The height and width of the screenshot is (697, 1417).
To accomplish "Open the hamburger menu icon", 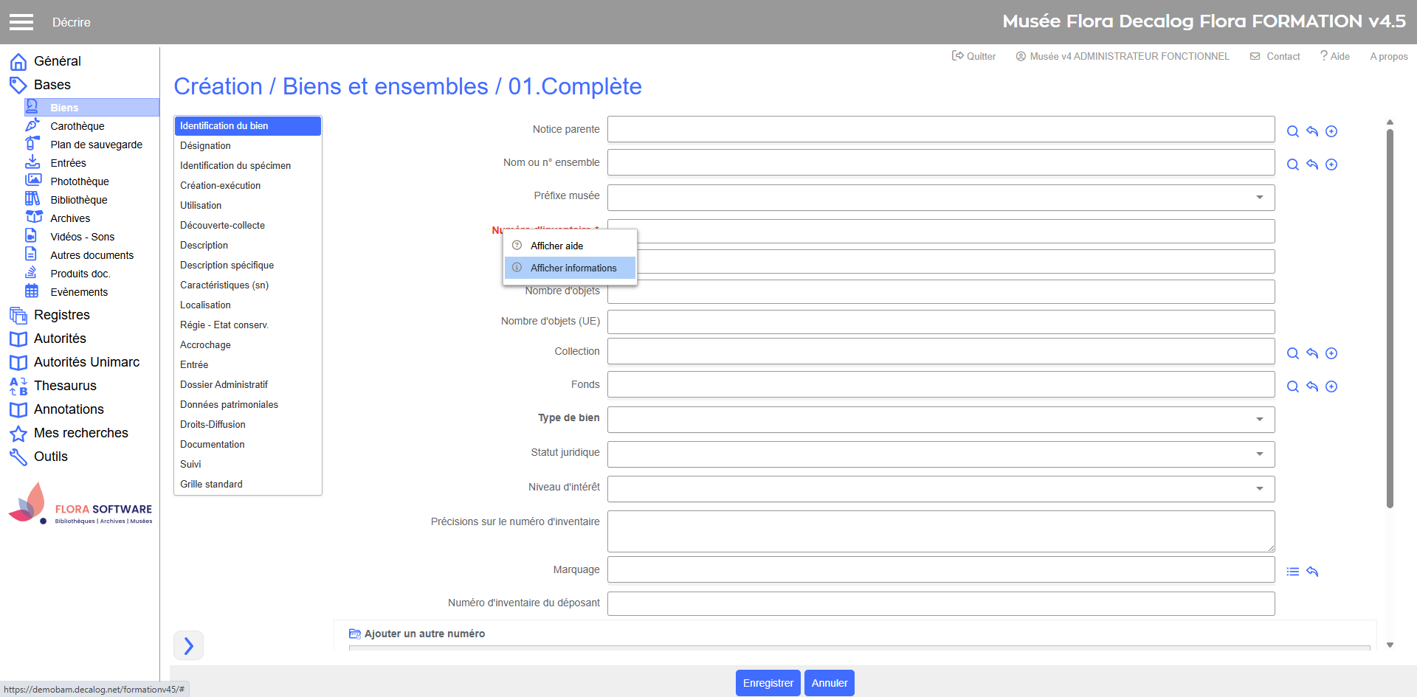I will point(21,22).
